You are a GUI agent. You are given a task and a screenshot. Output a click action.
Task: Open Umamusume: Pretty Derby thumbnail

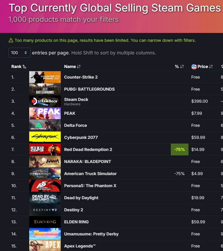click(x=45, y=234)
